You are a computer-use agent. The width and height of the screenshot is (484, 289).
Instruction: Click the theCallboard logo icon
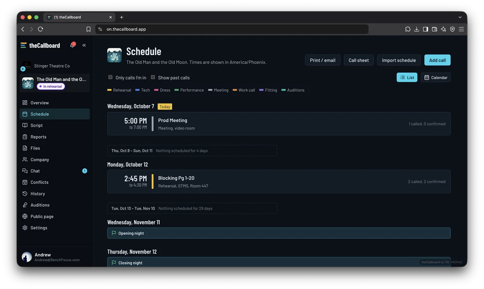pyautogui.click(x=23, y=46)
